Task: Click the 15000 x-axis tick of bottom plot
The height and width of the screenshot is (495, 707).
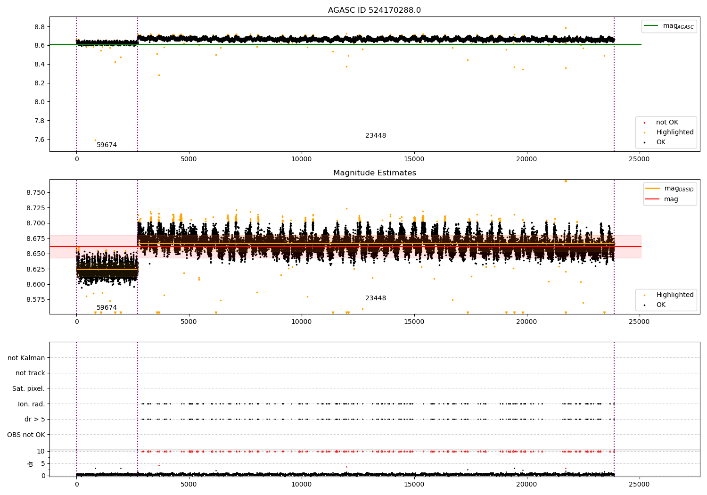Action: point(414,484)
